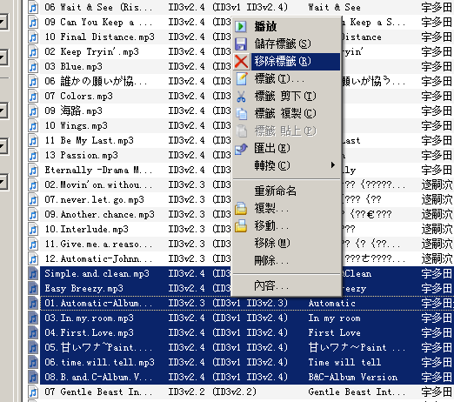The height and width of the screenshot is (402, 454).
Task: Click ID3v2.2 tag cell of Gentle Beast row
Action: click(x=212, y=392)
